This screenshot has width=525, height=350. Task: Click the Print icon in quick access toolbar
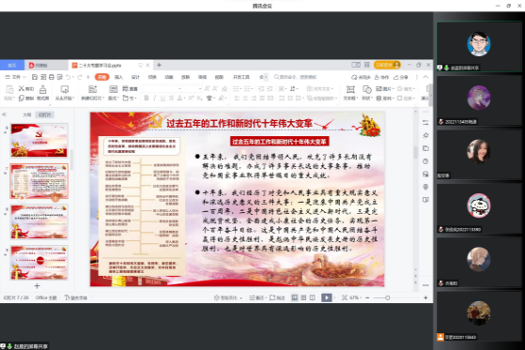[52, 77]
